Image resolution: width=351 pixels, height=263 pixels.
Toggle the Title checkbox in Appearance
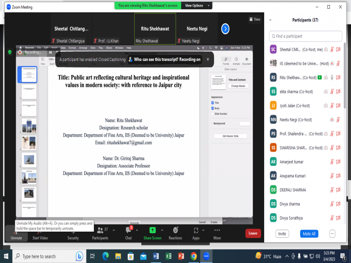[x=213, y=103]
